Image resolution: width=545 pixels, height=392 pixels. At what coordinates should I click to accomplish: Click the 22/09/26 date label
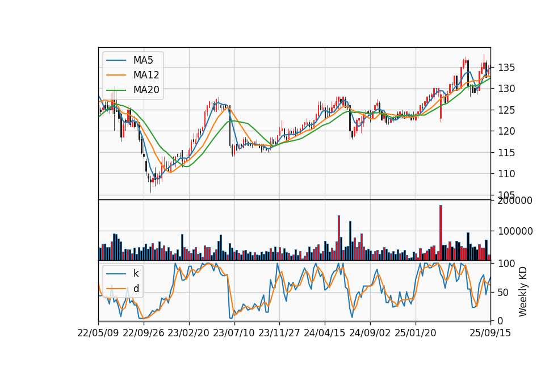144,333
